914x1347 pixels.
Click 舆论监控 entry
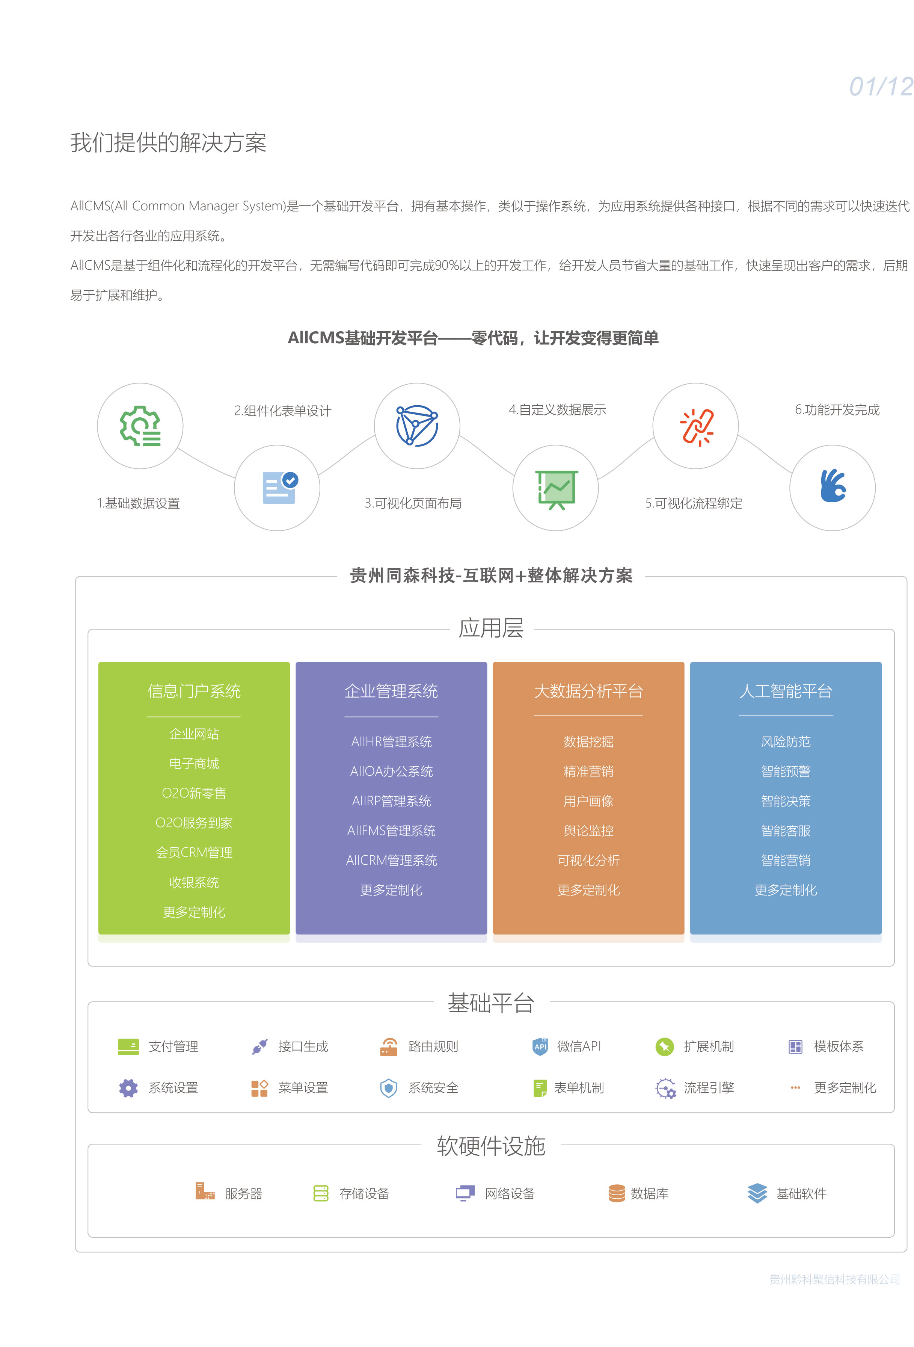(x=588, y=831)
